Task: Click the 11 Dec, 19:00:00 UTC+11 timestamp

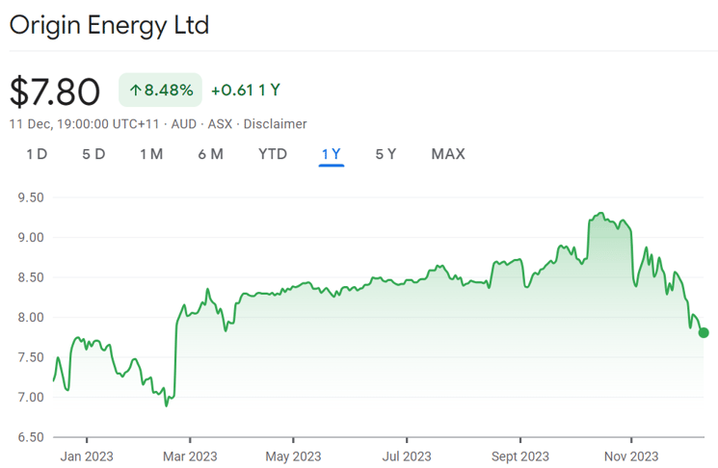Action: pyautogui.click(x=84, y=124)
